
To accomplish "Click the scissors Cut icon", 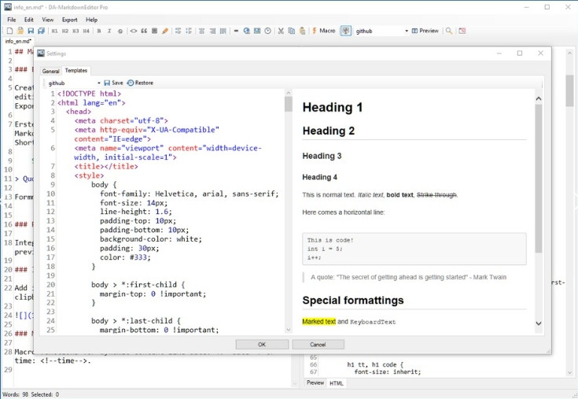I will coord(281,31).
